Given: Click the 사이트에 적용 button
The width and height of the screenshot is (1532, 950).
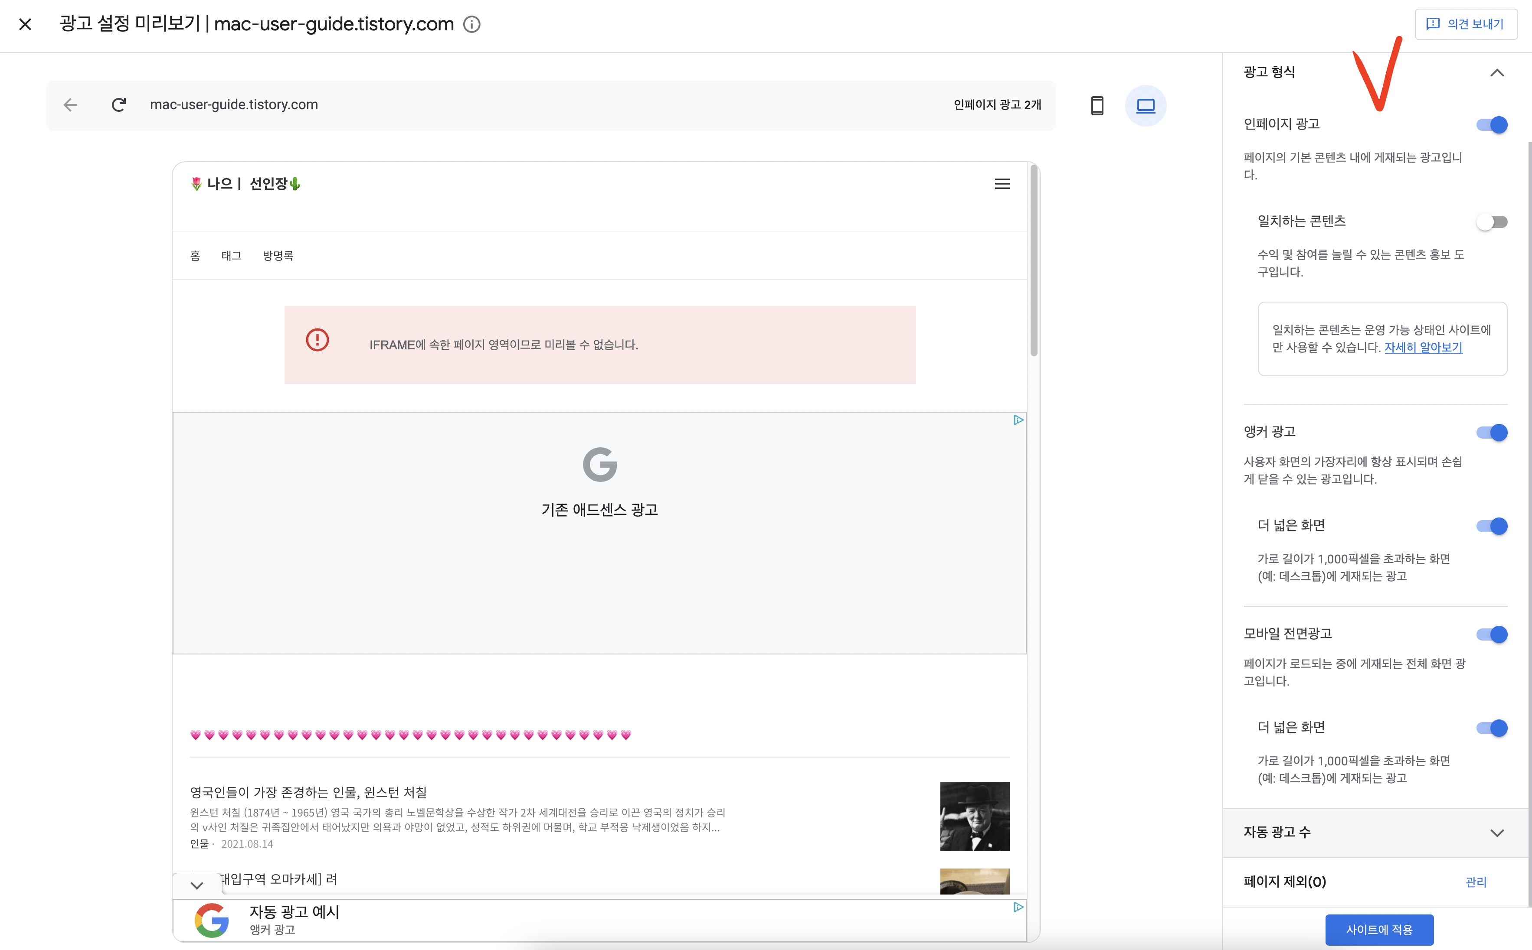Looking at the screenshot, I should [1379, 929].
